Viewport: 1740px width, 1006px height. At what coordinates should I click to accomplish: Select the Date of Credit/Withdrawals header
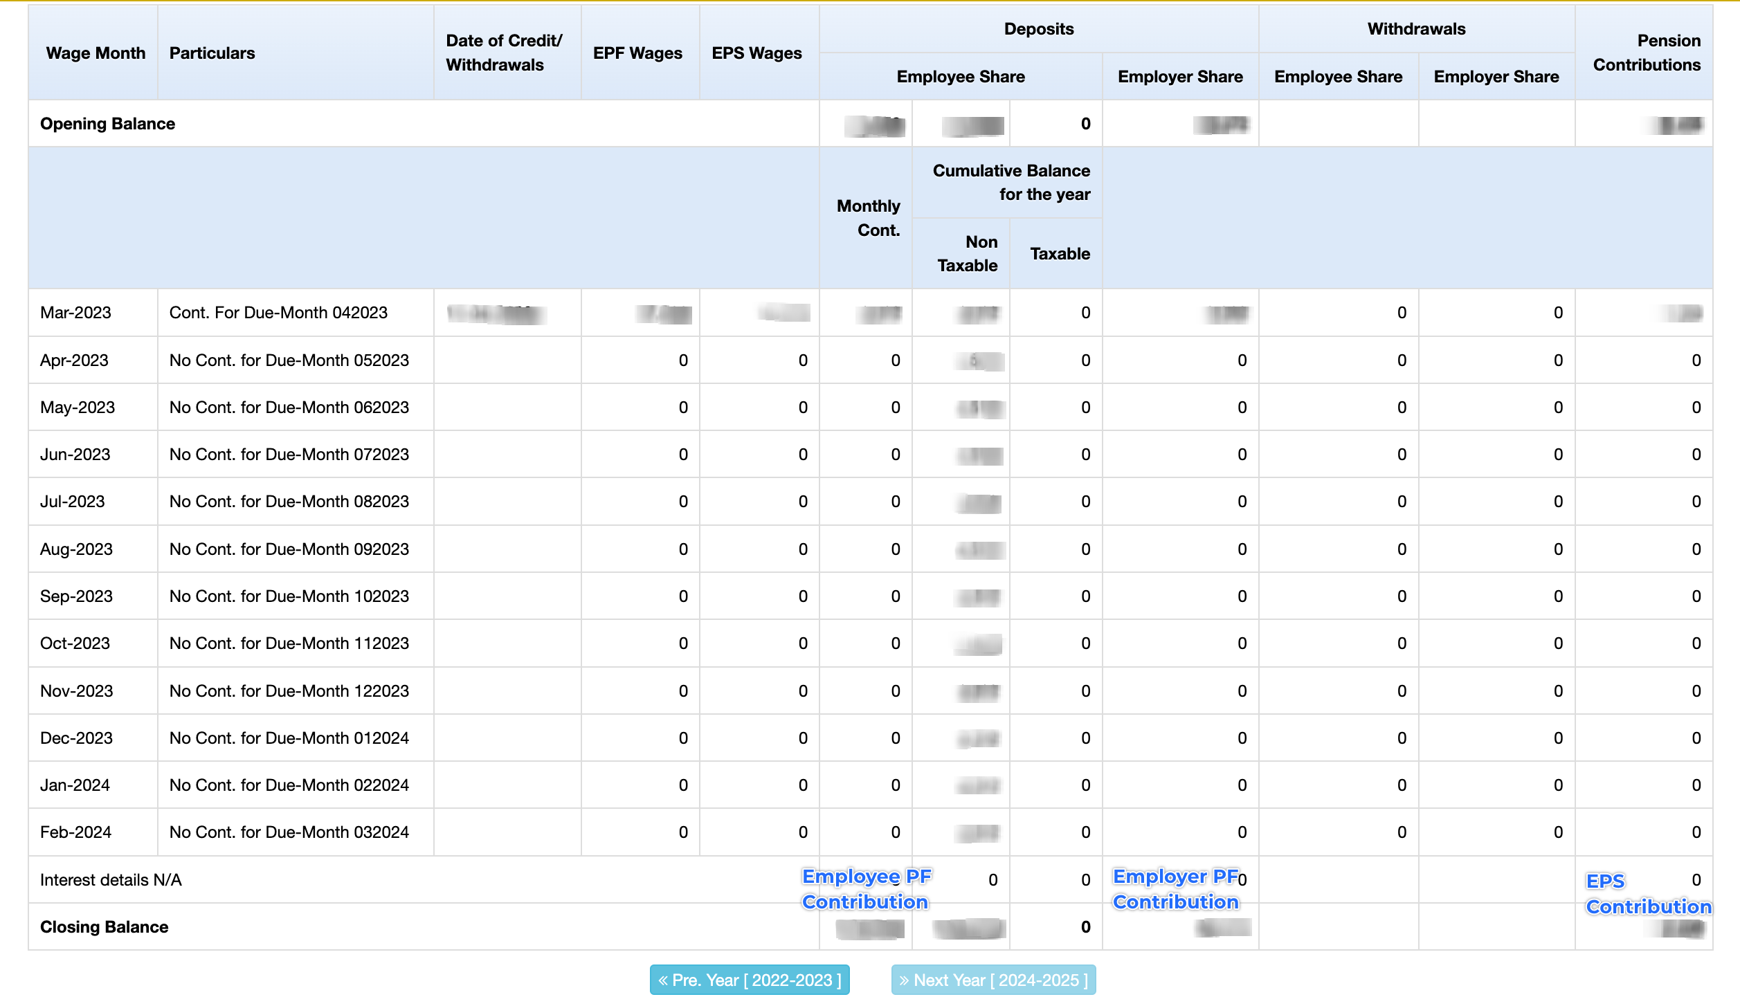pyautogui.click(x=504, y=53)
